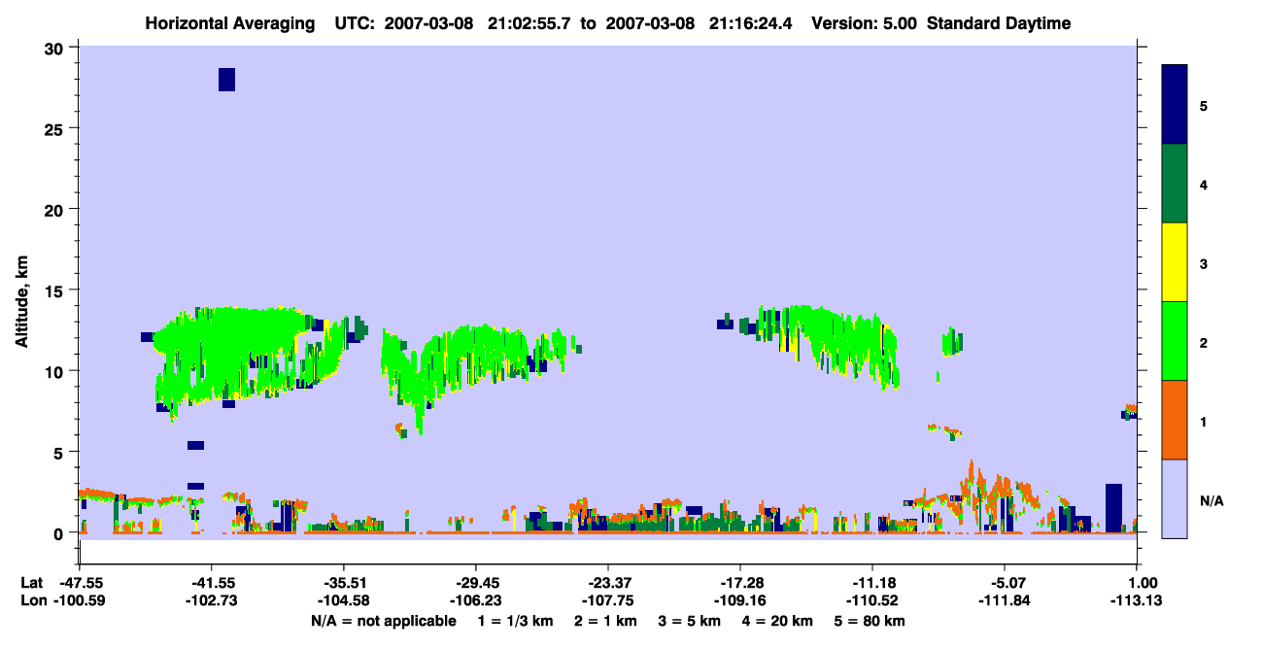Click the lavender N/A legend swatch
This screenshot has width=1263, height=648.
(x=1175, y=498)
